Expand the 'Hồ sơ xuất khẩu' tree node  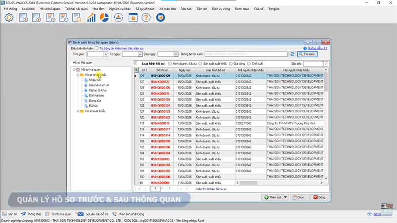(78, 111)
